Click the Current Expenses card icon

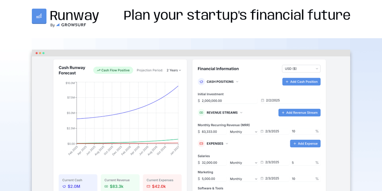tap(148, 186)
